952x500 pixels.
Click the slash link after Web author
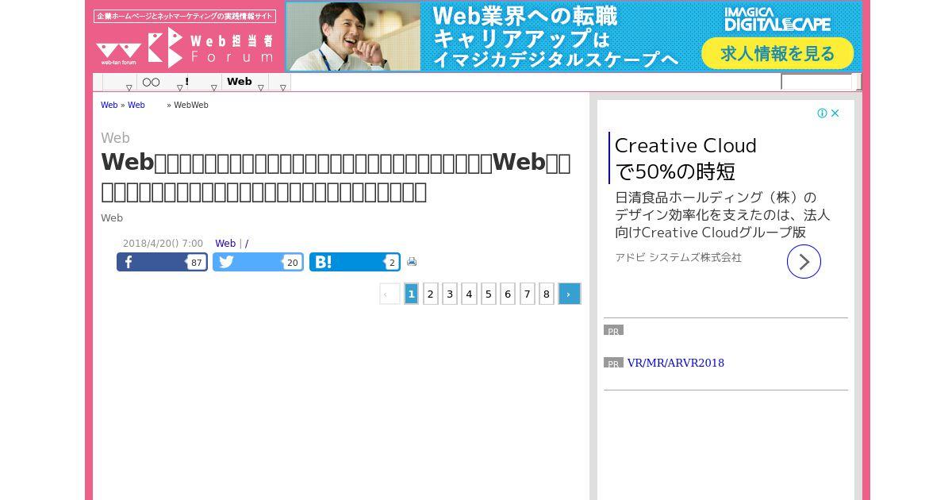[247, 244]
